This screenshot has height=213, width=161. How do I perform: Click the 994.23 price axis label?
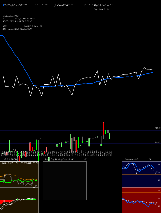click(x=157, y=142)
